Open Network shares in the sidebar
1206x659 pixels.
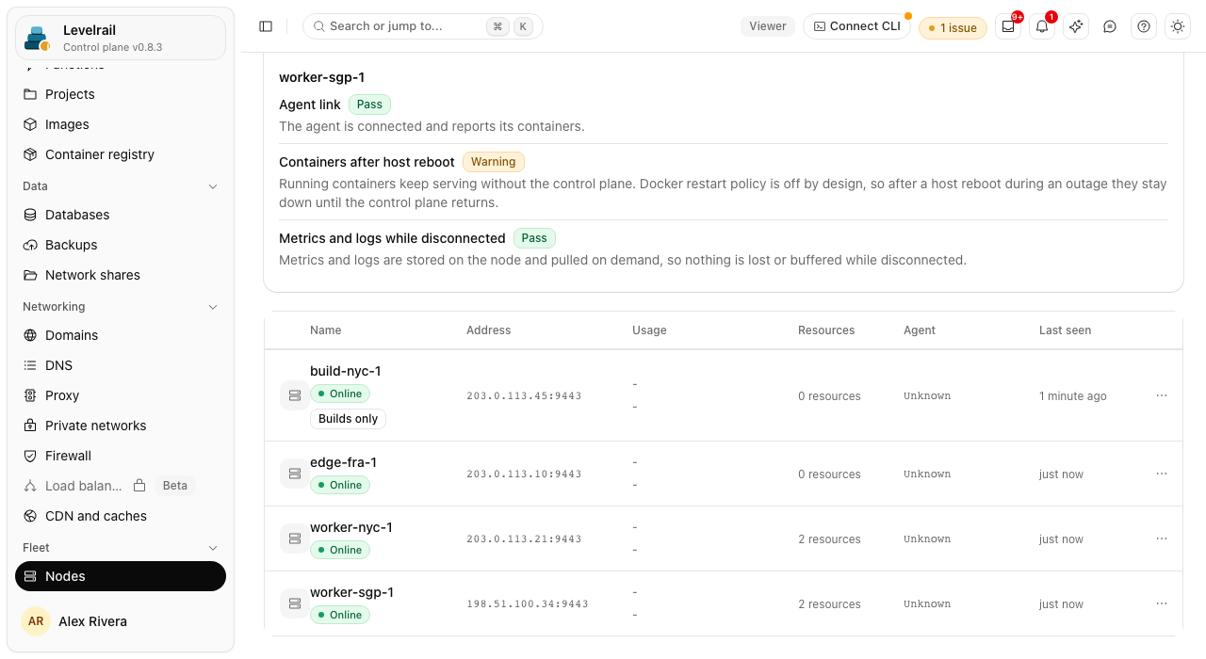[x=121, y=275]
